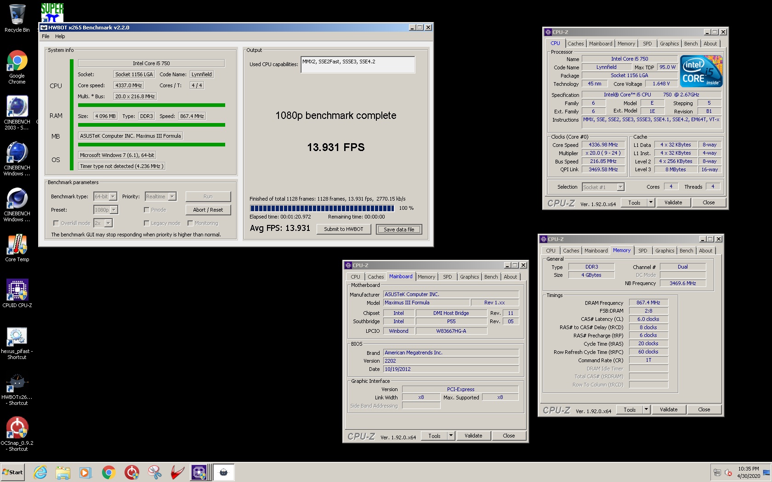Open the Chrome taskbar icon

[x=108, y=472]
